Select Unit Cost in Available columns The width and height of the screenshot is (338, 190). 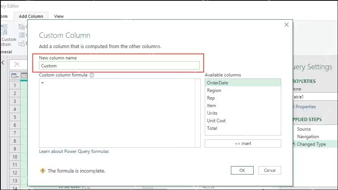pyautogui.click(x=243, y=121)
